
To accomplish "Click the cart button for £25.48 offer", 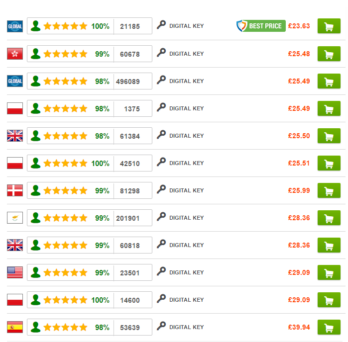I will 329,54.
